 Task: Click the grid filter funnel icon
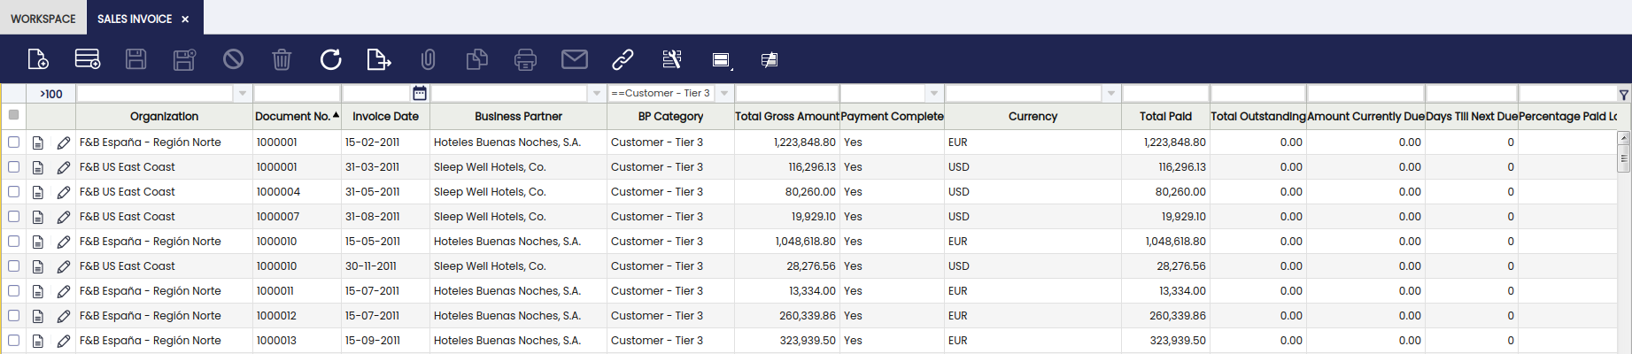pyautogui.click(x=1623, y=94)
